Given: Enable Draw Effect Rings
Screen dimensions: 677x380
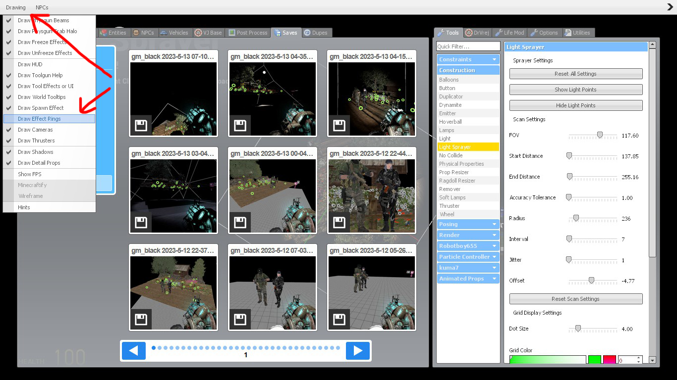Looking at the screenshot, I should coord(49,119).
